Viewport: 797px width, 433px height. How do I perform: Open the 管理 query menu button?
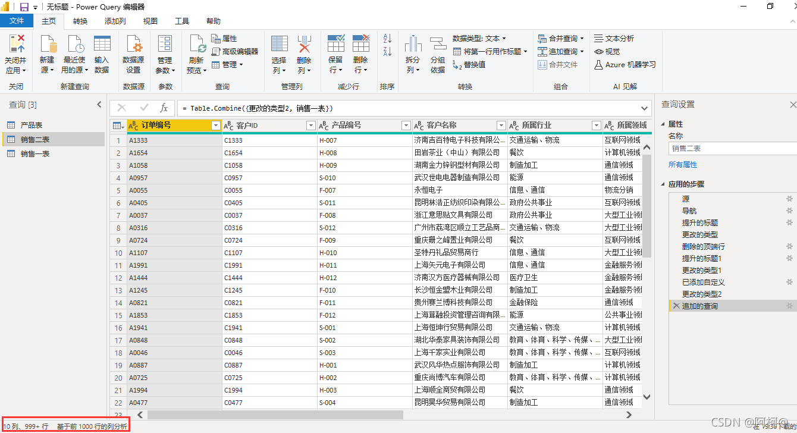(227, 64)
